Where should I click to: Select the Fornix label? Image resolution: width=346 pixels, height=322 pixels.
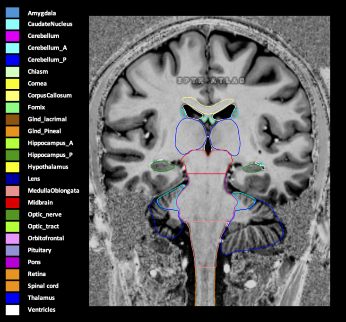[x=37, y=107]
